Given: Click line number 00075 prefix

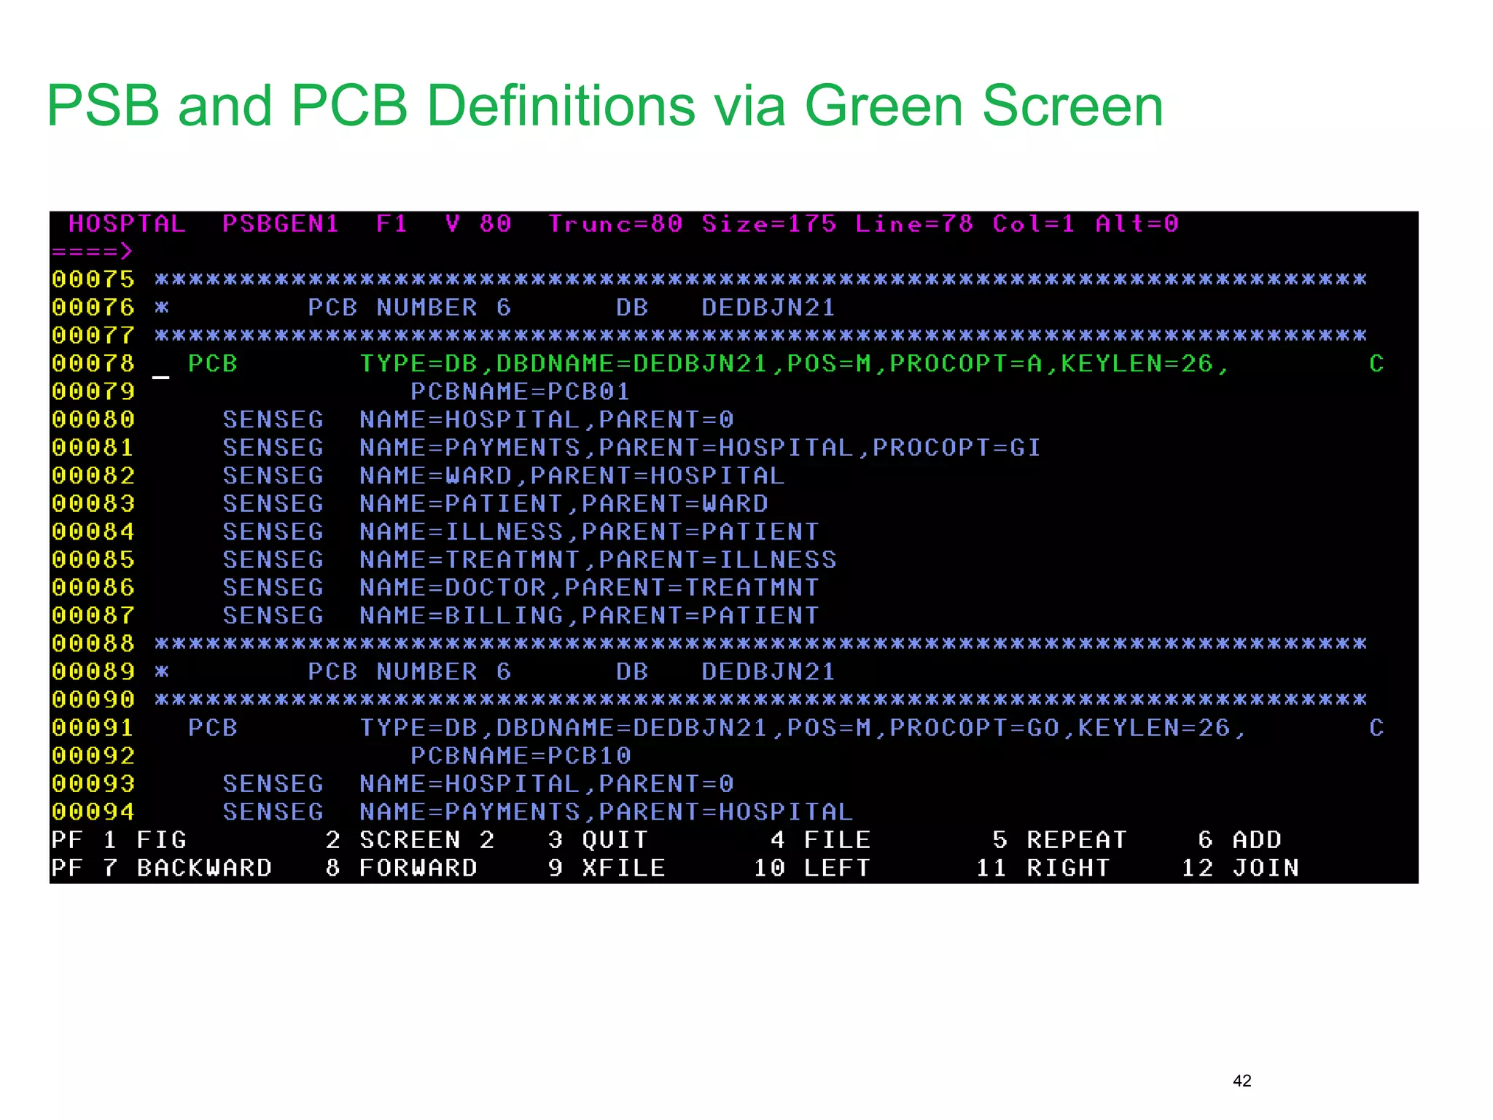Looking at the screenshot, I should coord(93,279).
